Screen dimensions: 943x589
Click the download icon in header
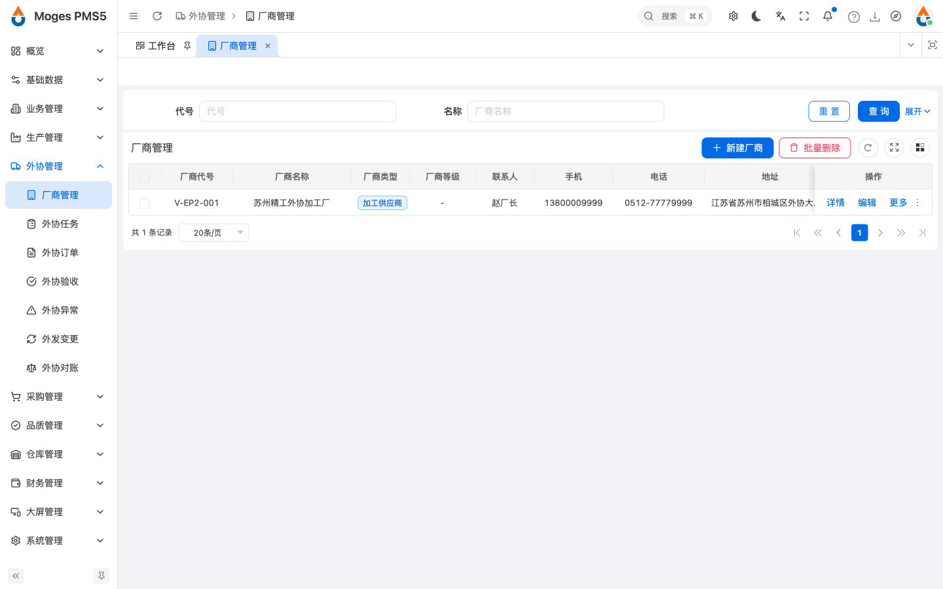875,17
